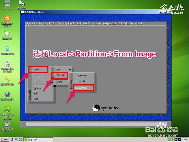Screen dimensions: 189x142
Task: Click the greyed Peer to peer entry
Action: pyautogui.click(x=40, y=76)
